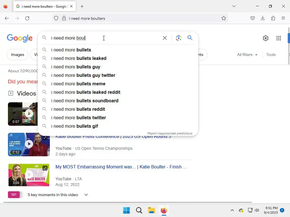Select suggestion 'i need more bullets twitter'
Image resolution: width=290 pixels, height=217 pixels.
118,118
